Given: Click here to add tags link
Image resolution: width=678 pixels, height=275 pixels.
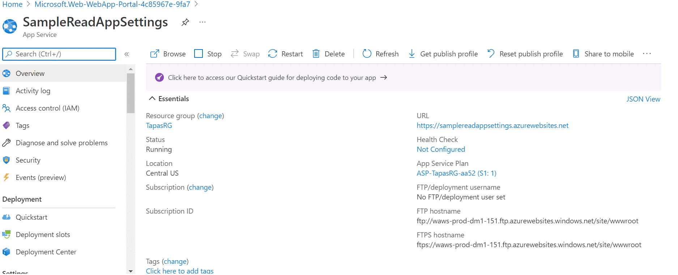Looking at the screenshot, I should click(180, 271).
